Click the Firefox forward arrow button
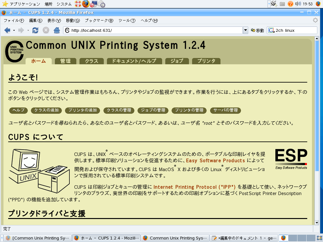The width and height of the screenshot is (323, 242). (x=21, y=31)
